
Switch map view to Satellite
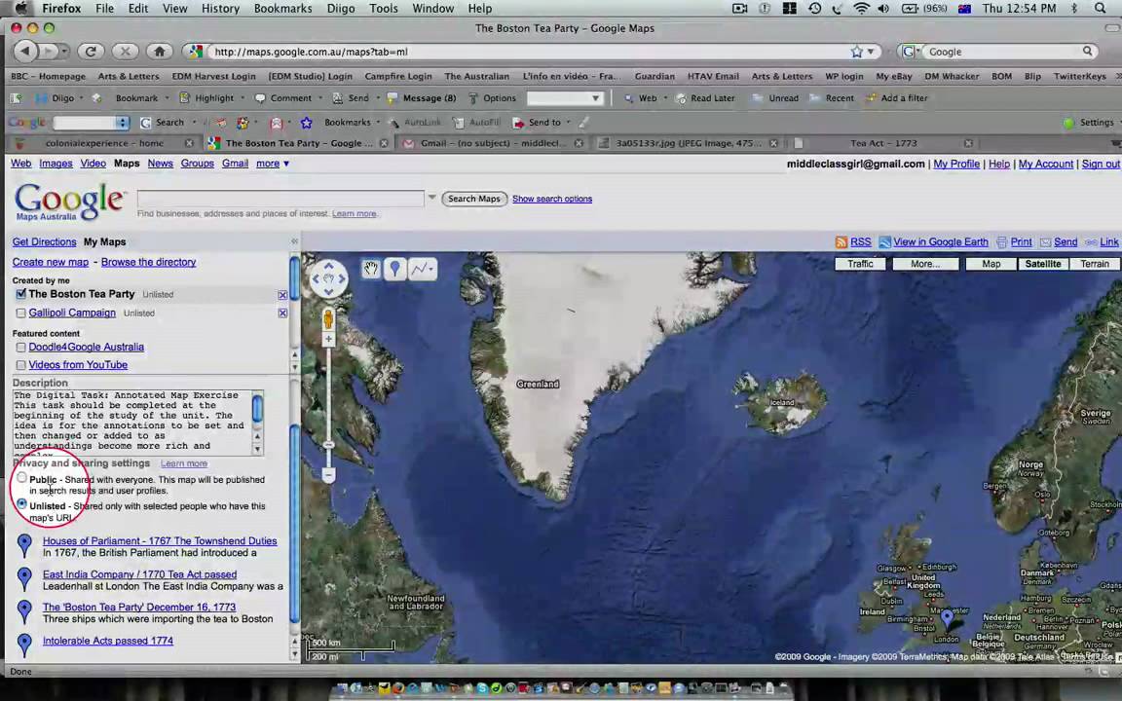(1042, 264)
